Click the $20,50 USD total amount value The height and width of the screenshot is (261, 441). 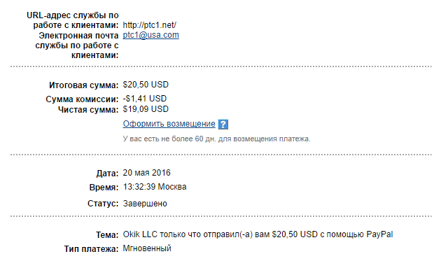click(x=146, y=85)
